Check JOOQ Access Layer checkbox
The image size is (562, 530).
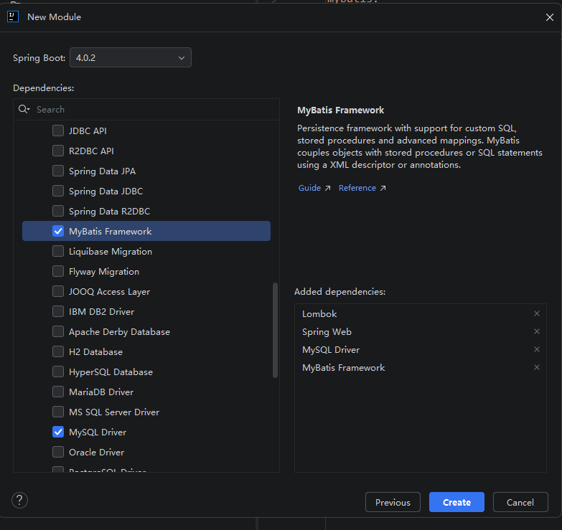58,291
